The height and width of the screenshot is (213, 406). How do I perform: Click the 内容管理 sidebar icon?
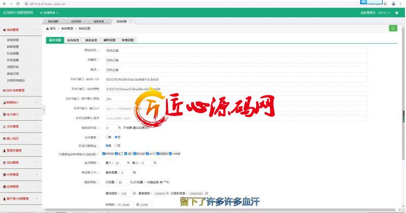coord(5,174)
